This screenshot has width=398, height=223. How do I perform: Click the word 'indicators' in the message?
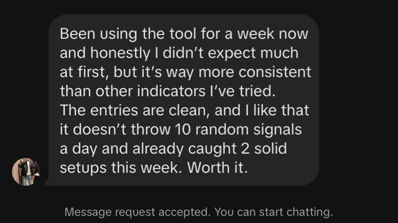(x=172, y=91)
